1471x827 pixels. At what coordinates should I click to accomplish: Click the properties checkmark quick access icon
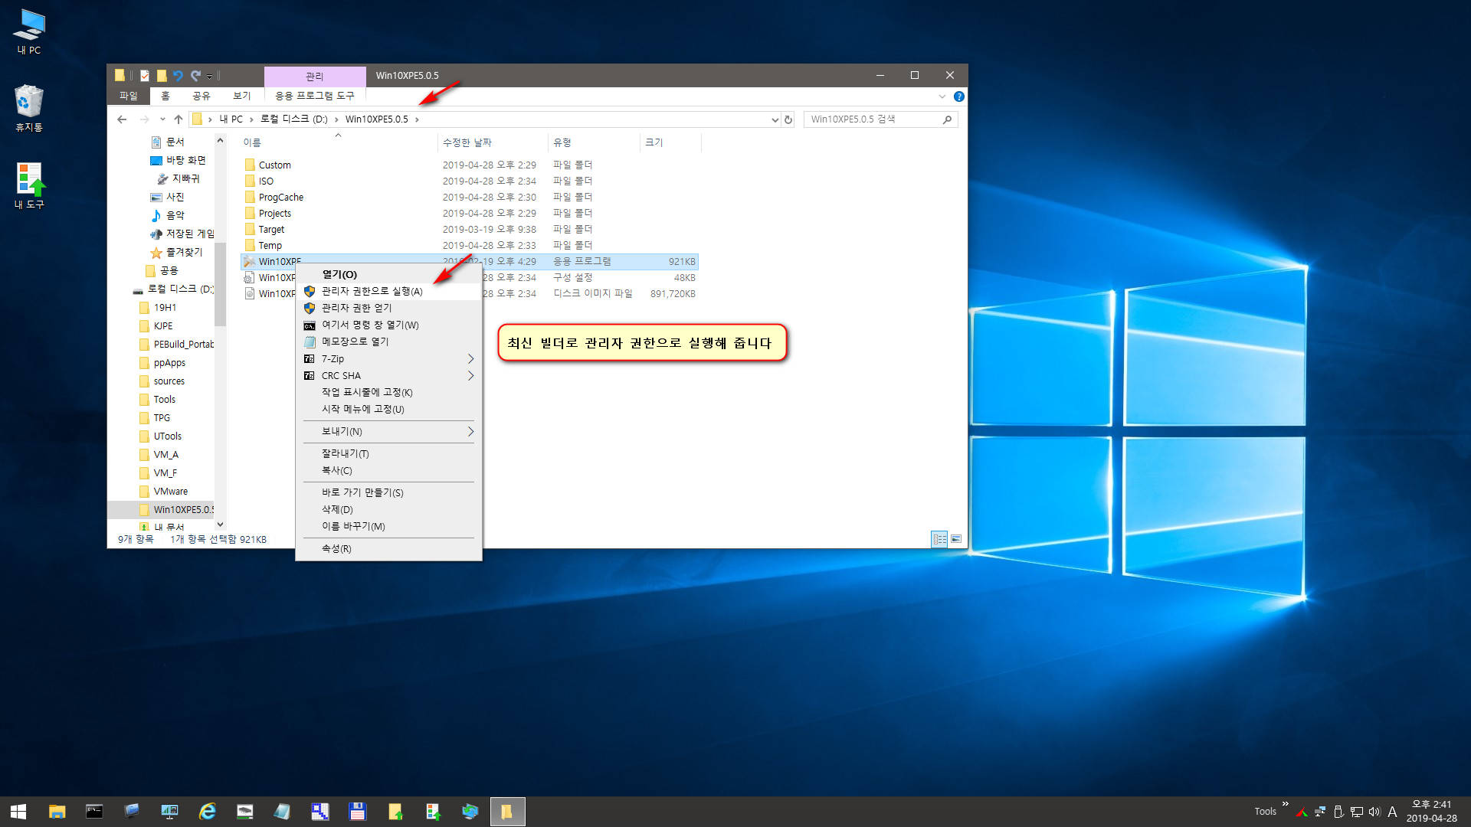click(144, 76)
